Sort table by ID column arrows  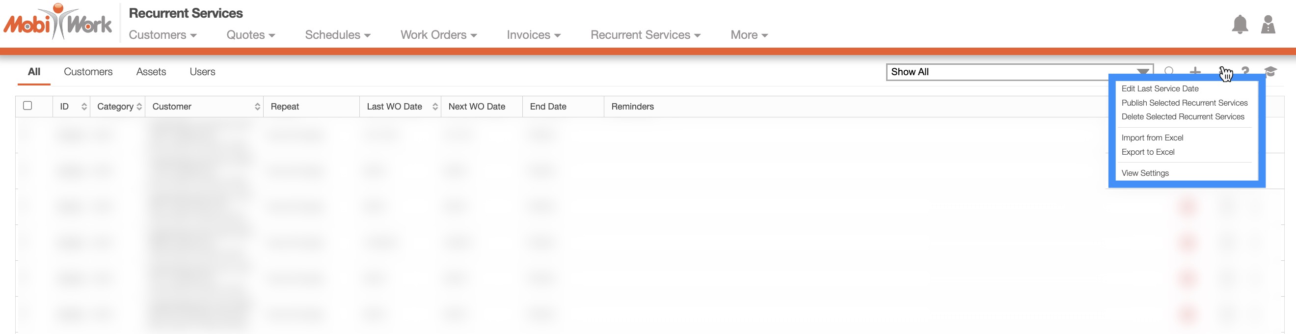[84, 107]
